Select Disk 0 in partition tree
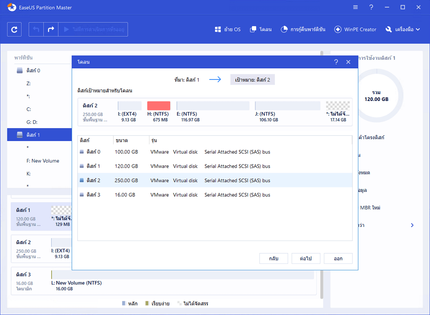This screenshot has height=315, width=430. 33,70
